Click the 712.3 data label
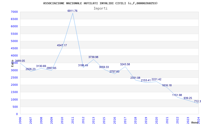This screenshot has height=125, width=201. click(x=197, y=101)
